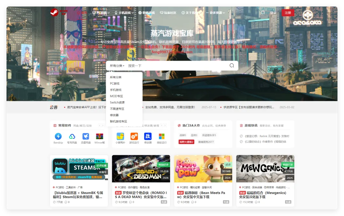Expand 更多资源 nav dropdown

(x=215, y=13)
